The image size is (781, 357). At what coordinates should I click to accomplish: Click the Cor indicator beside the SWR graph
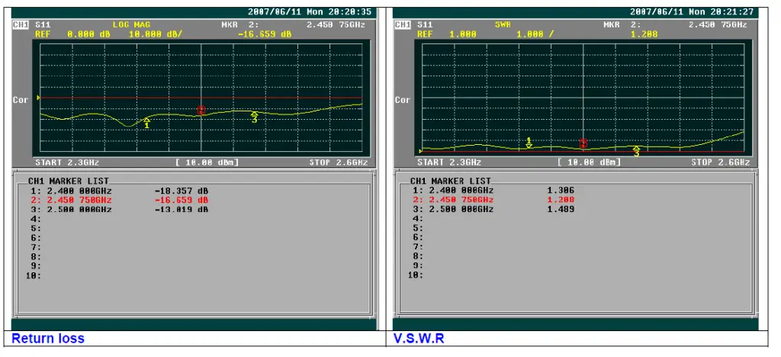pyautogui.click(x=403, y=100)
